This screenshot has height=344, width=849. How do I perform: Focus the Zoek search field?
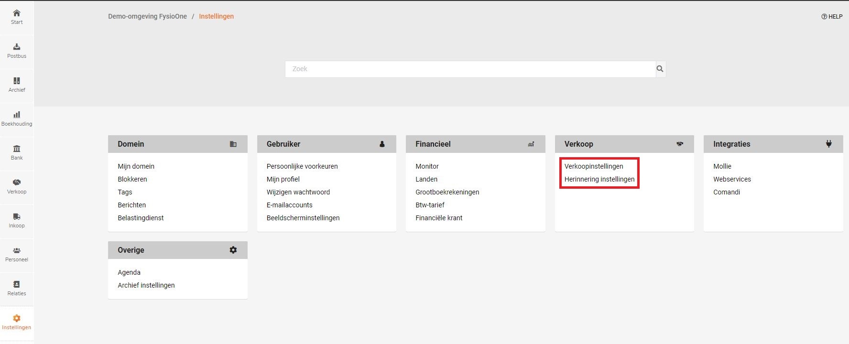[470, 69]
